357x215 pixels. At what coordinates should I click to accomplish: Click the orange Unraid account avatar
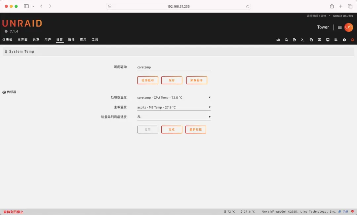pyautogui.click(x=348, y=27)
